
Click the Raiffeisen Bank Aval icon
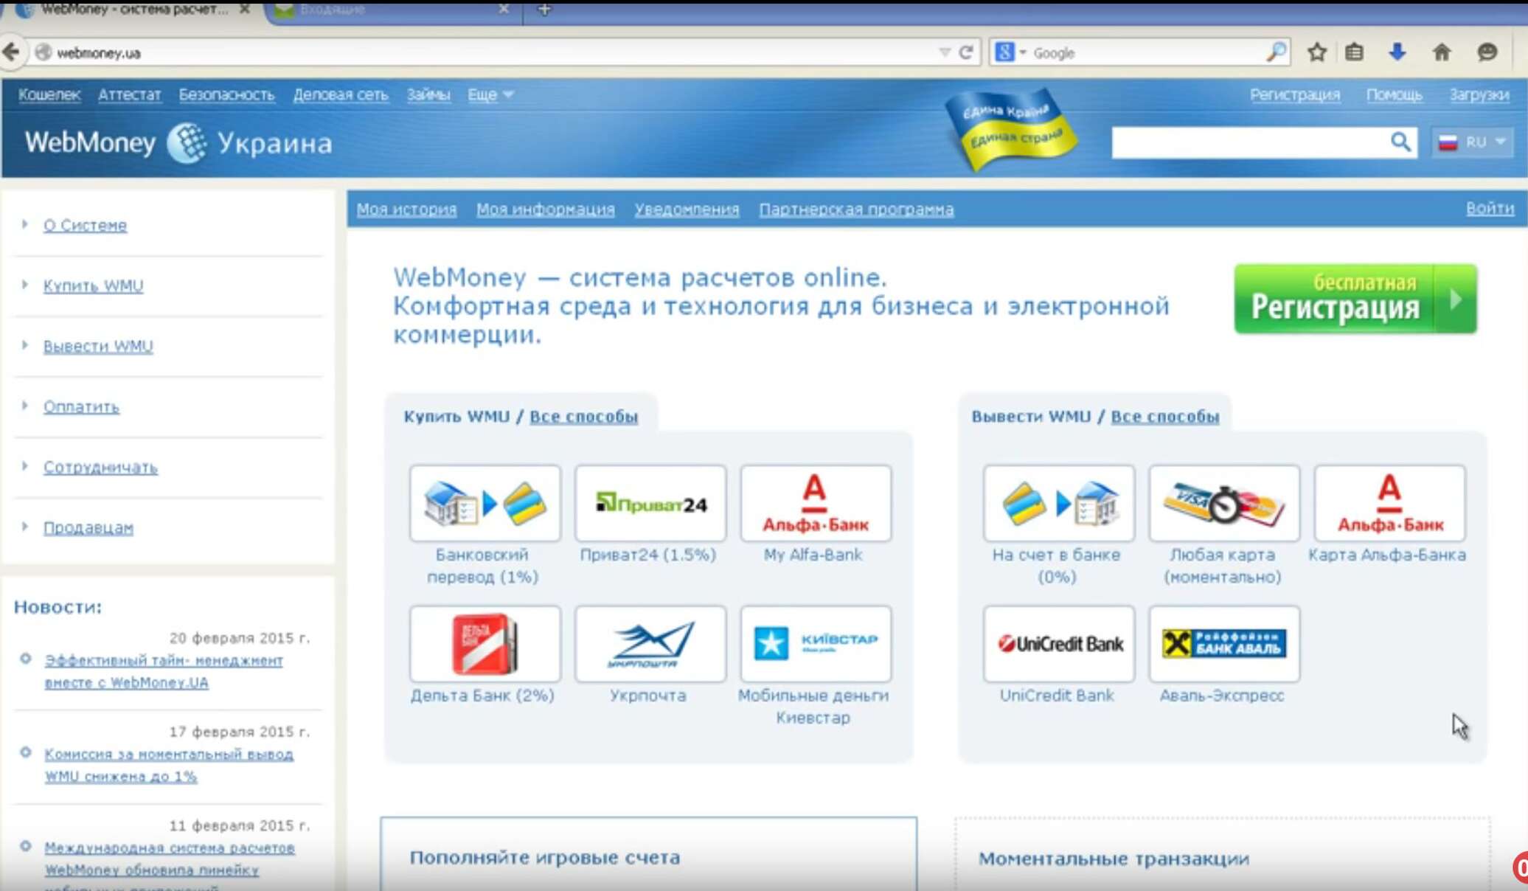tap(1223, 644)
